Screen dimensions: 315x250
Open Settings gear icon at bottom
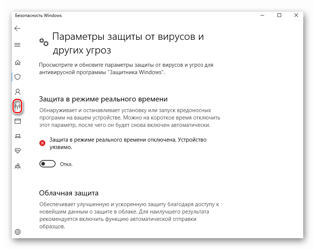point(18,232)
